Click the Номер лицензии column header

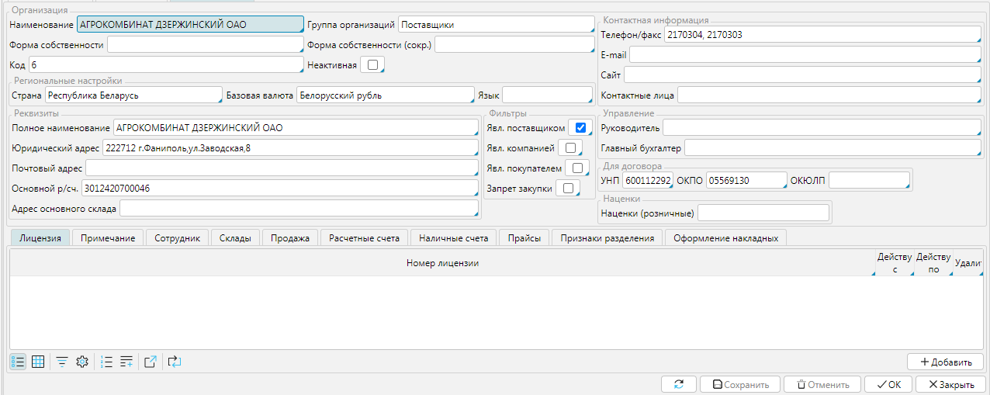click(x=441, y=263)
